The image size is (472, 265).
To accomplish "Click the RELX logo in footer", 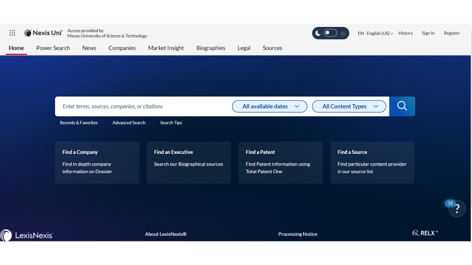I will click(x=425, y=233).
